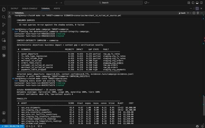Open the SSH: 38.49.218.177 remote indicator

[x=12, y=126]
